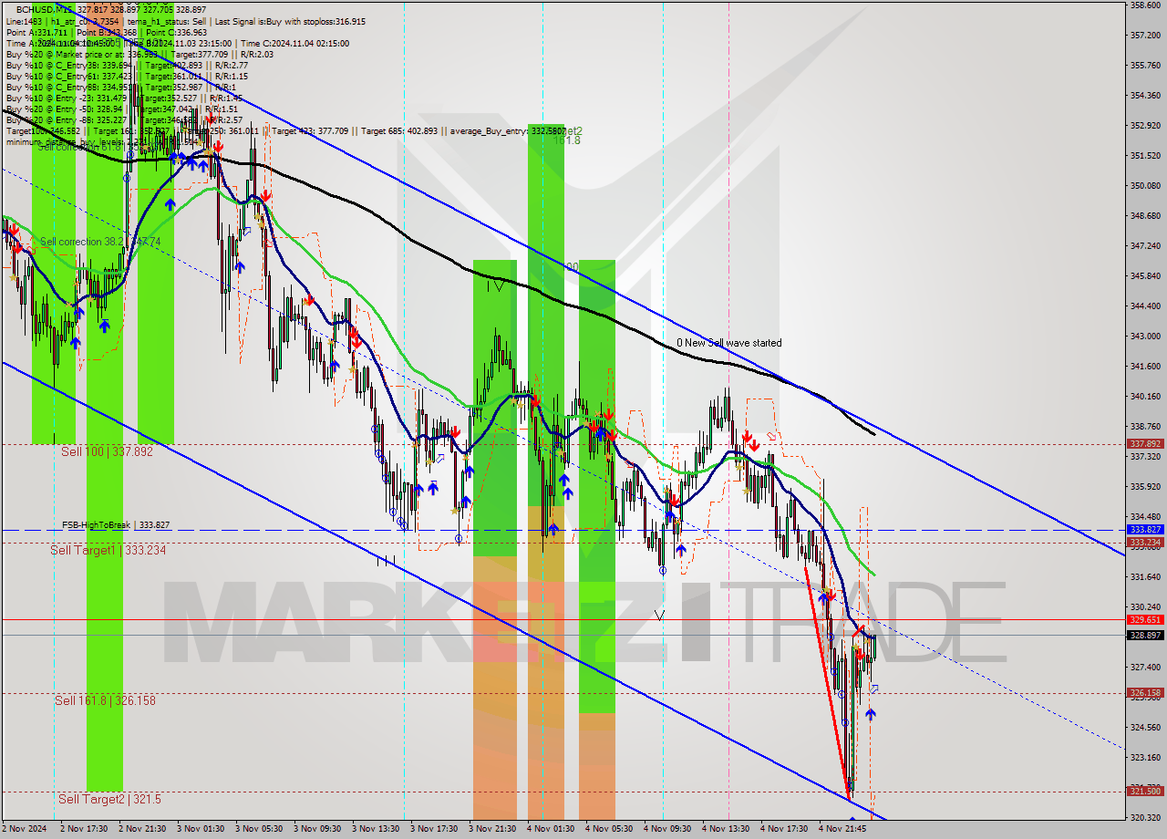
Task: Select the red 333.234 price tag on axis
Action: (1145, 542)
